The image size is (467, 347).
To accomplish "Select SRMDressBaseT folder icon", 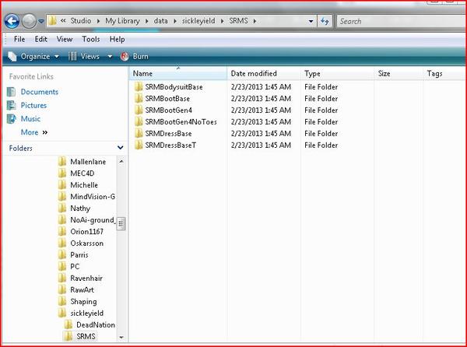I will pos(139,145).
